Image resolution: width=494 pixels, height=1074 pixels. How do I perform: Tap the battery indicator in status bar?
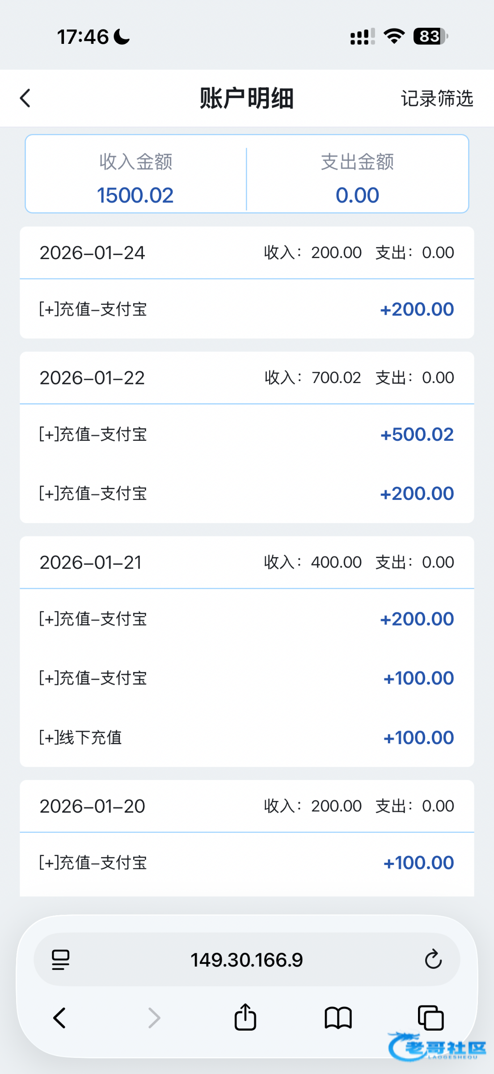431,37
